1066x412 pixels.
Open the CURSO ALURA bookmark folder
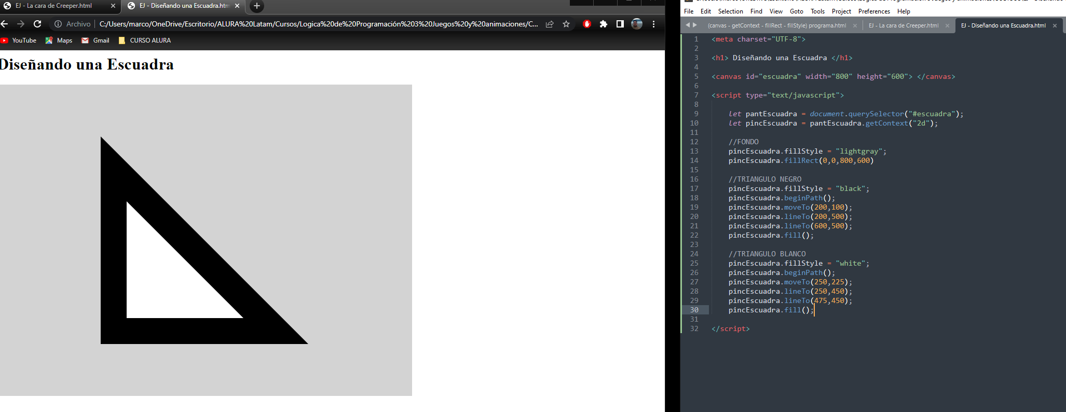click(x=145, y=40)
